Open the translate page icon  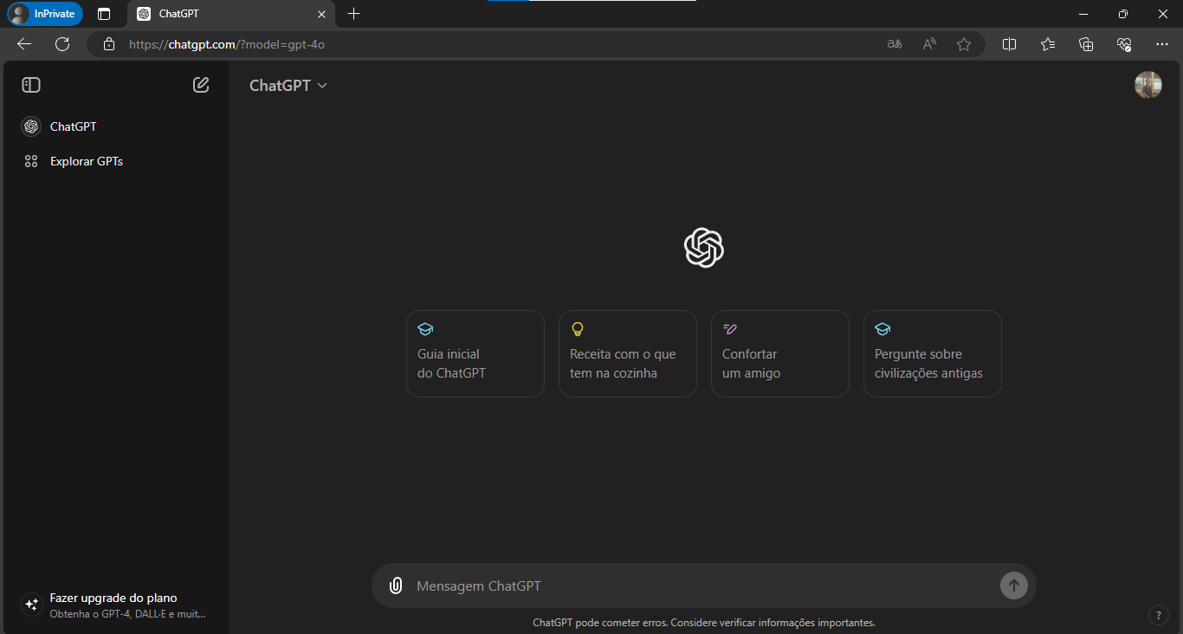click(895, 44)
